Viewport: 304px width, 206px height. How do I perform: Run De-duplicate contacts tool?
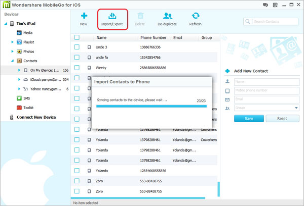tap(167, 19)
